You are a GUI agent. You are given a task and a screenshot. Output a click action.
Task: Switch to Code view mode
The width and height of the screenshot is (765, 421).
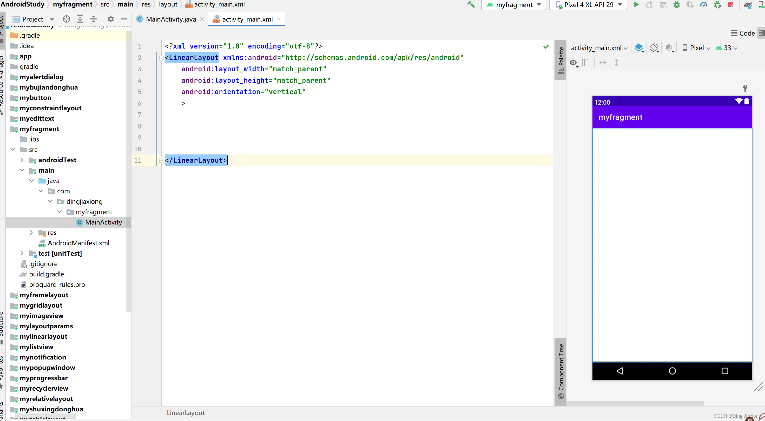click(743, 33)
